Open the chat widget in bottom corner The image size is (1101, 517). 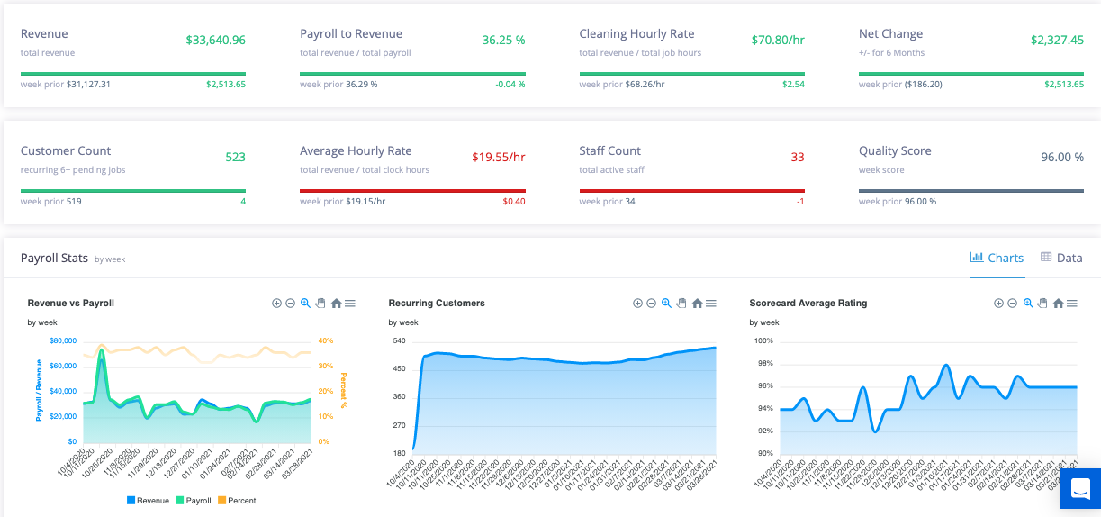1080,490
